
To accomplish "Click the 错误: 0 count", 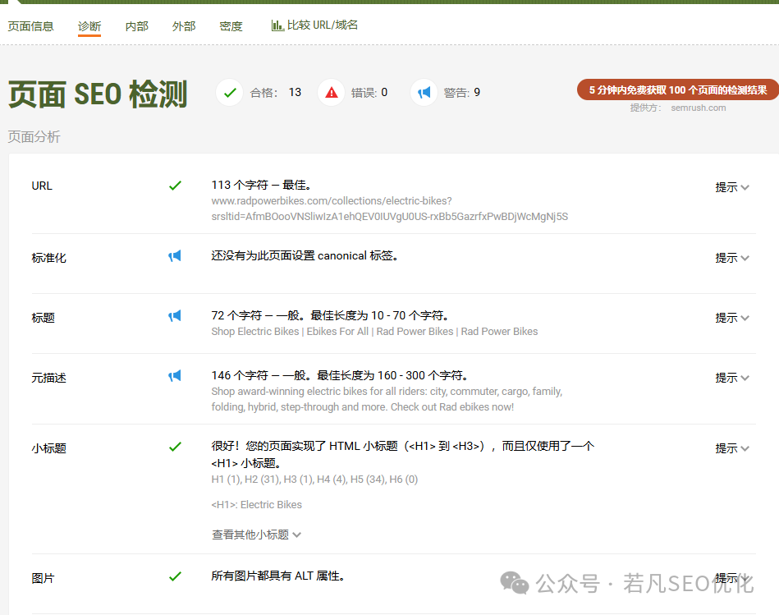I will point(369,93).
